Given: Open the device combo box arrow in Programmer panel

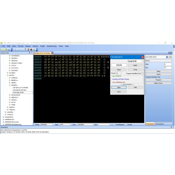Looking at the screenshot, I should (x=167, y=57).
